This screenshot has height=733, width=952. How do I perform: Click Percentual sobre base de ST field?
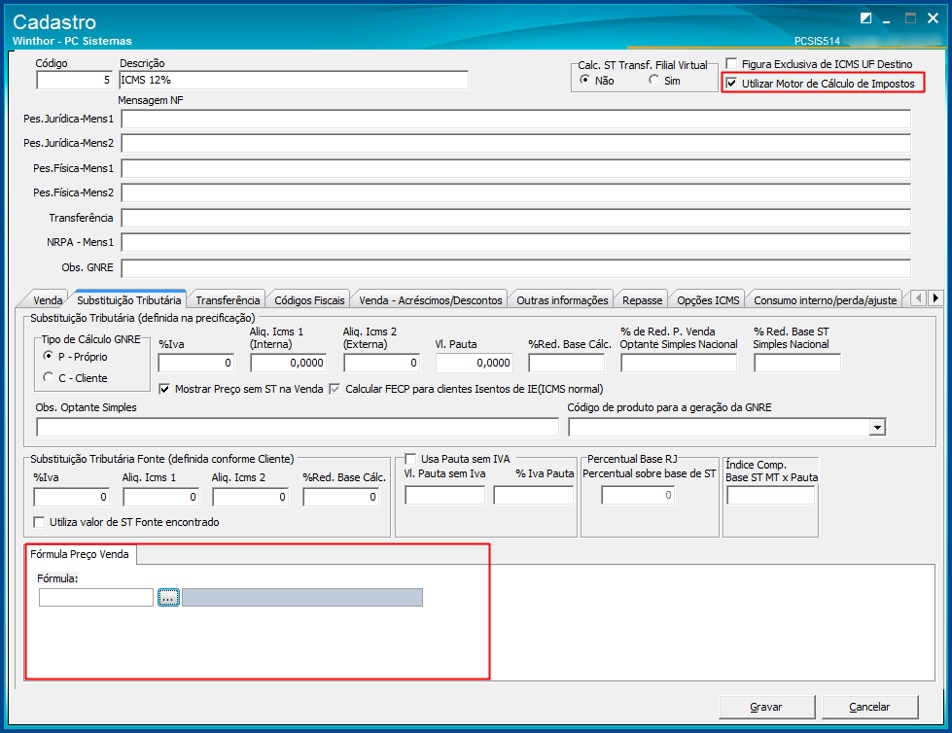pyautogui.click(x=638, y=495)
